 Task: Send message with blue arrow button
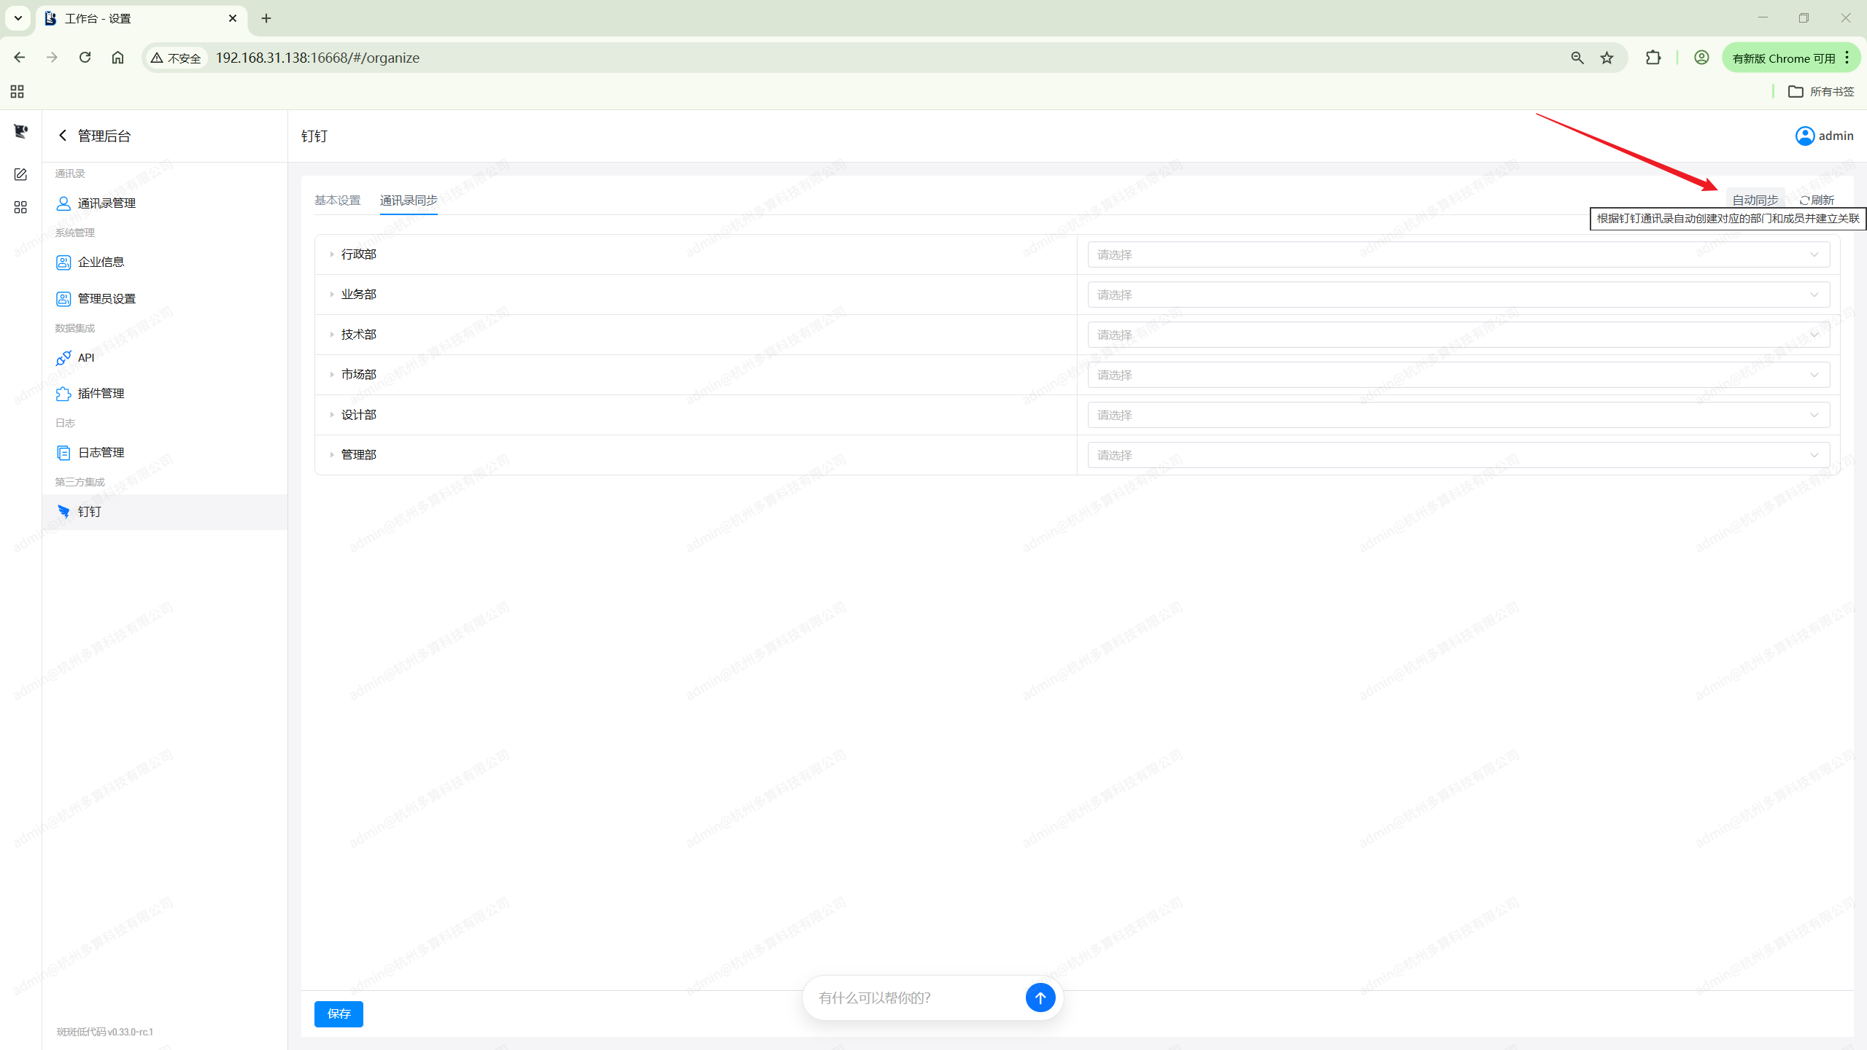pyautogui.click(x=1040, y=997)
